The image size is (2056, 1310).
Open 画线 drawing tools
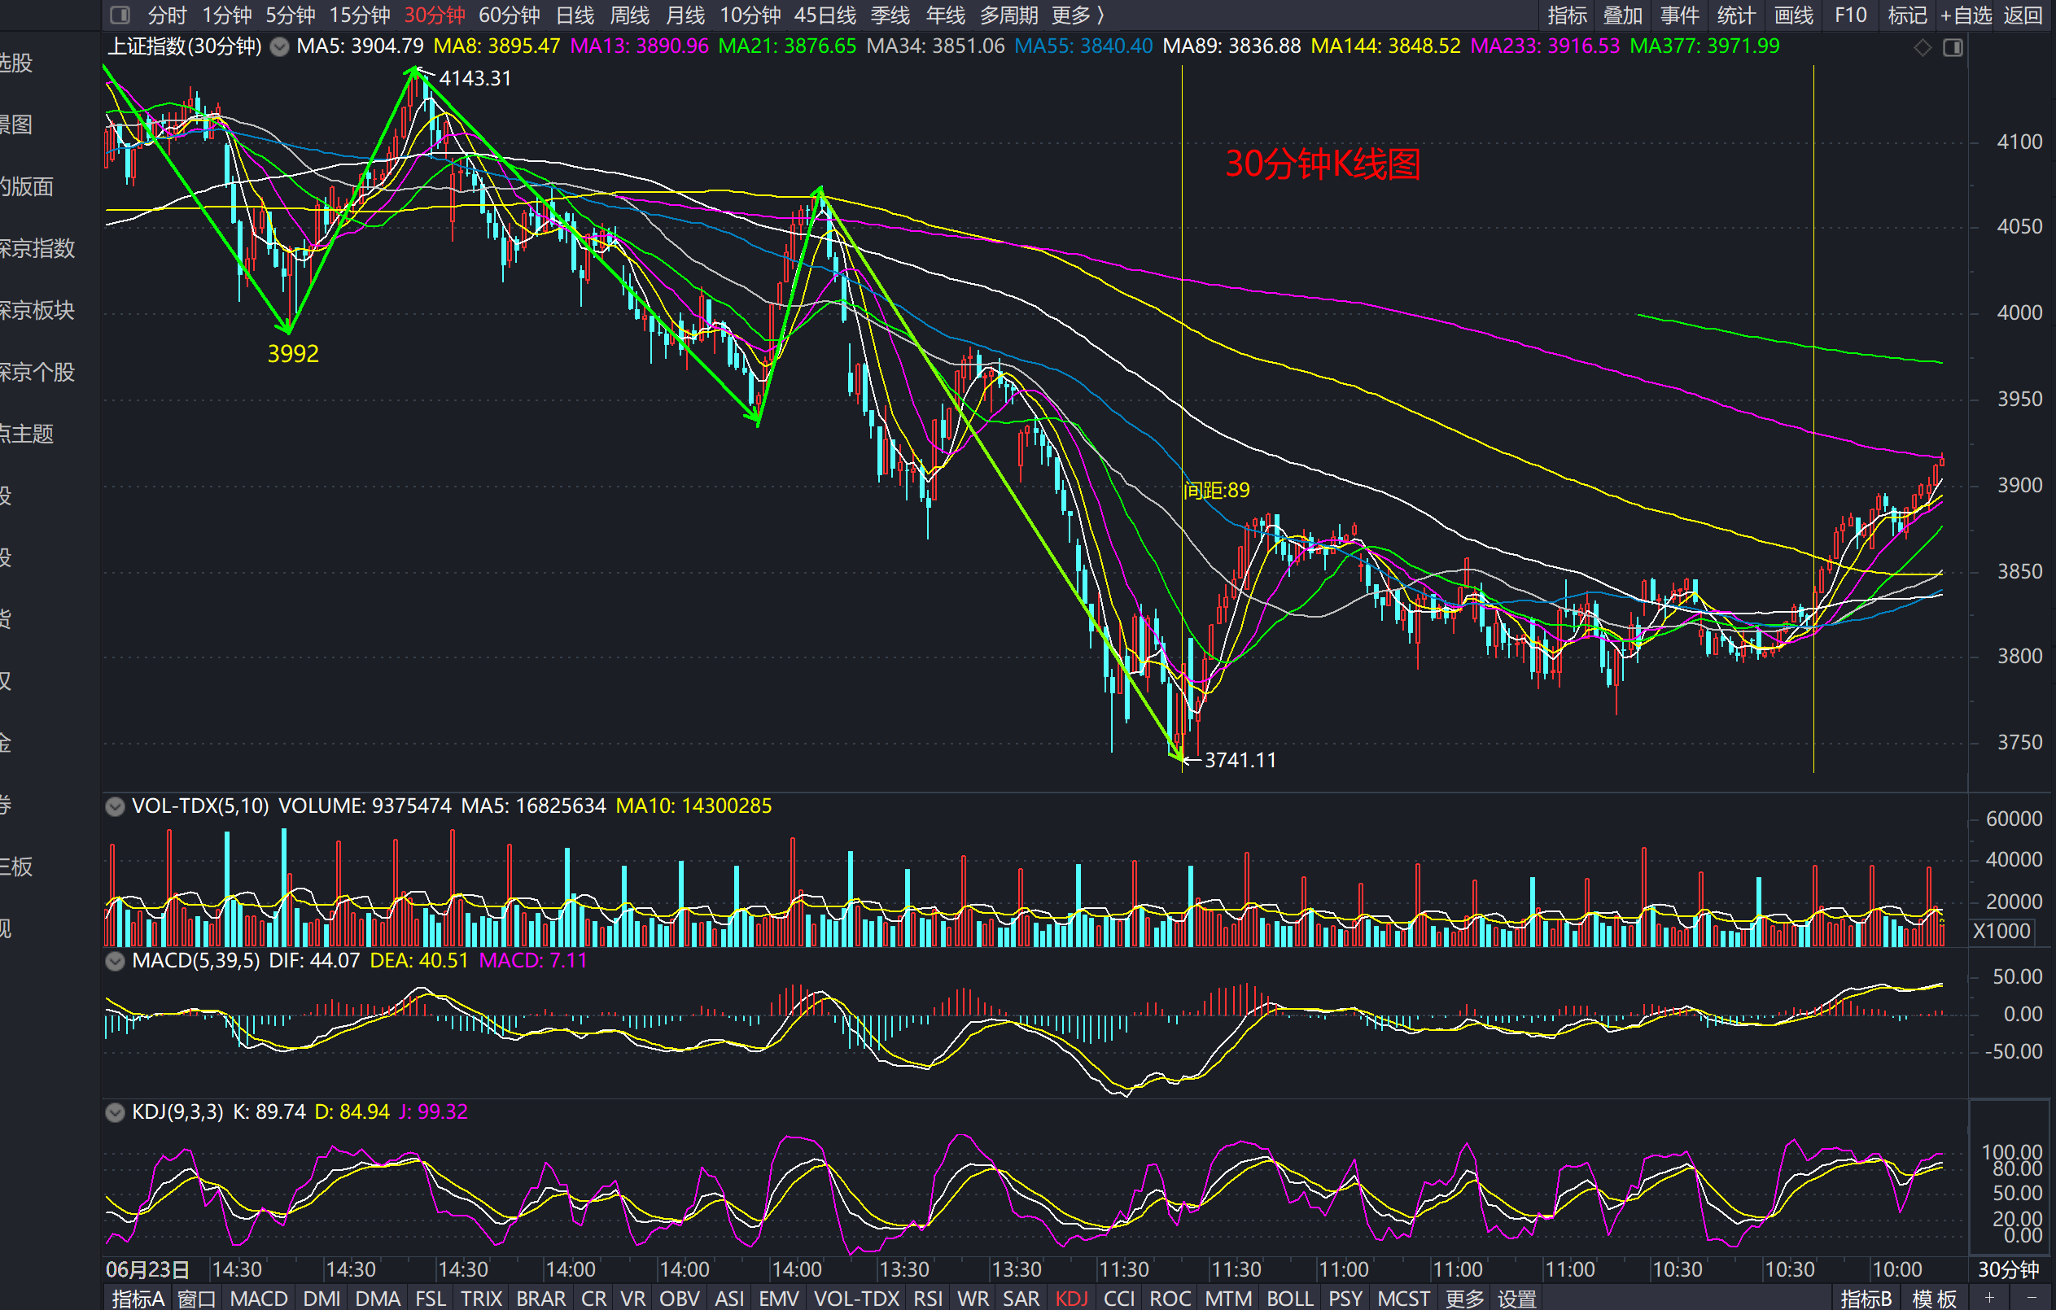click(x=1793, y=15)
